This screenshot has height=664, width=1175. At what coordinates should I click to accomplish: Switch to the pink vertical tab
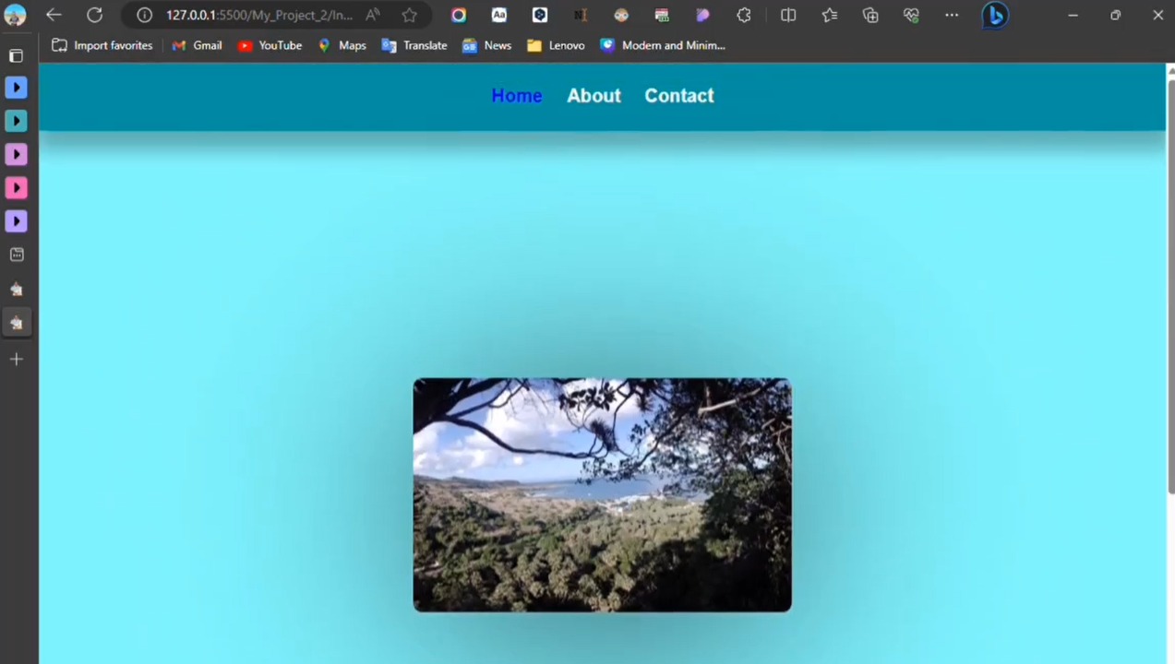coord(16,188)
